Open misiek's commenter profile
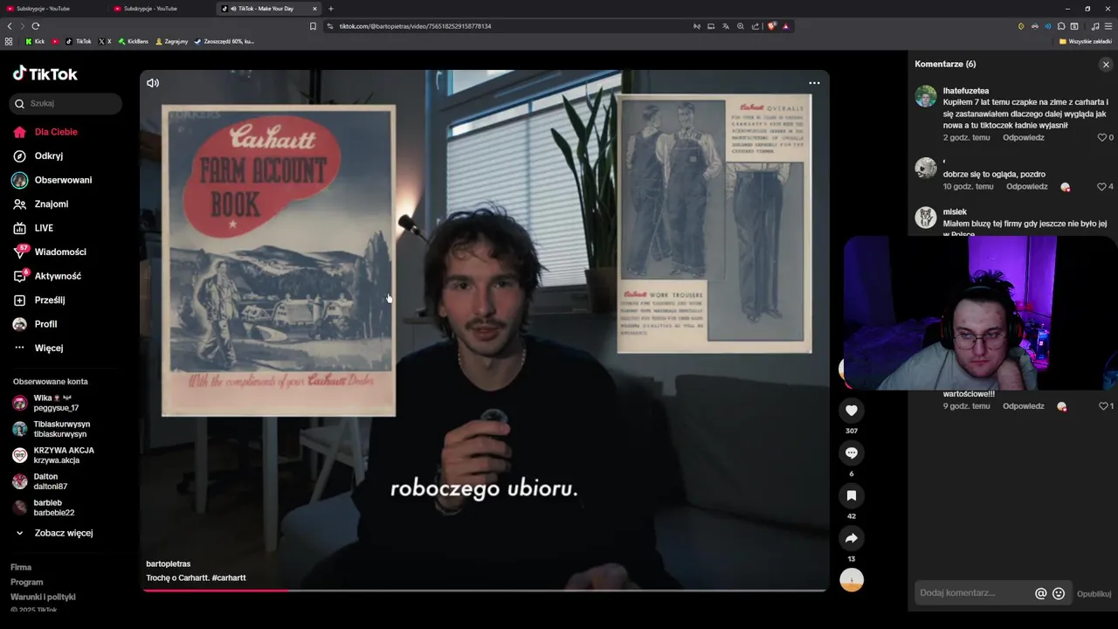This screenshot has width=1118, height=629. 955,211
